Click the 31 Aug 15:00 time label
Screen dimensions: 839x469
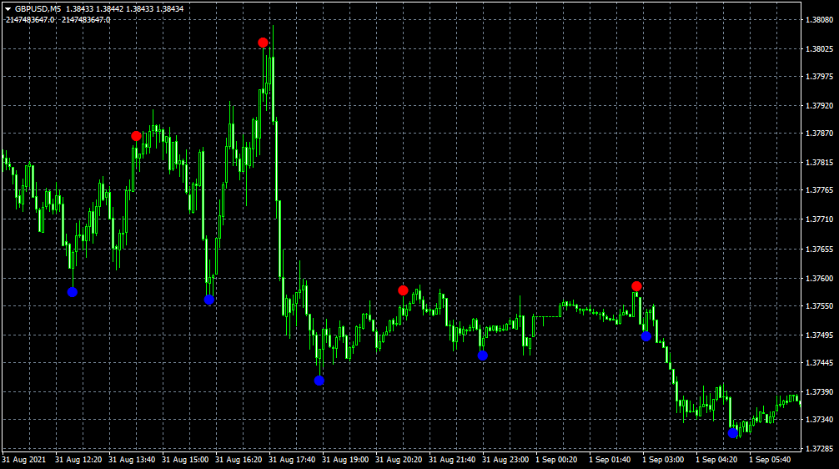185,459
